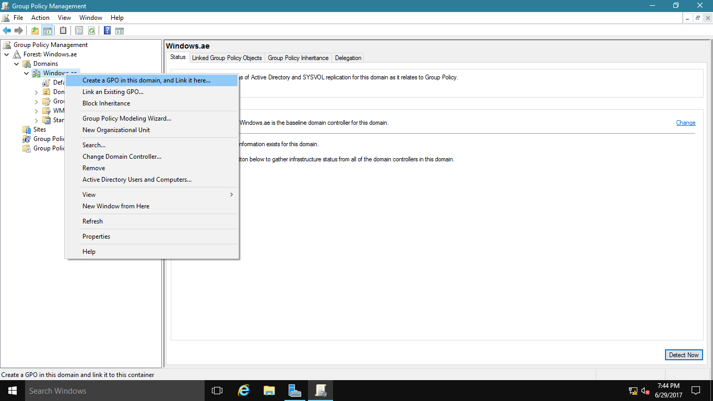Click the Change link for baseline domain controller
Viewport: 713px width, 401px height.
point(685,122)
